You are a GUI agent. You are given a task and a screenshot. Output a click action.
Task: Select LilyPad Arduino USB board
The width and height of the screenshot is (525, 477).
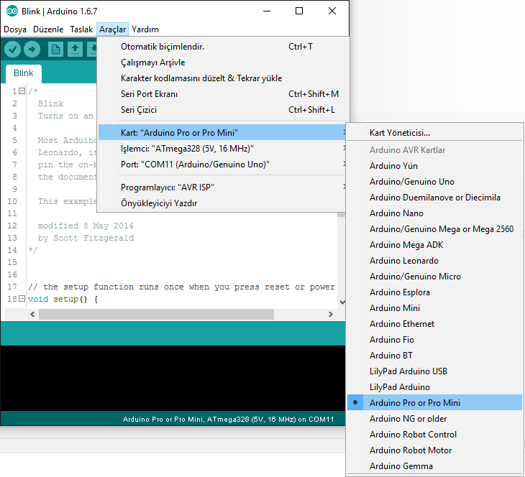434,371
